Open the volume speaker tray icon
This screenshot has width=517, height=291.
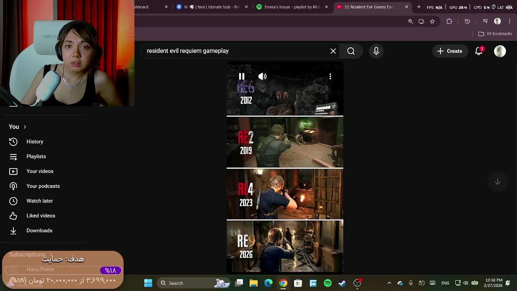[466, 283]
